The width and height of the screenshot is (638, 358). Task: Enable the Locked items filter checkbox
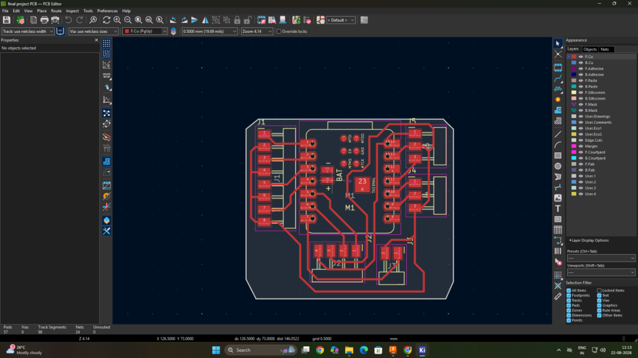click(599, 291)
